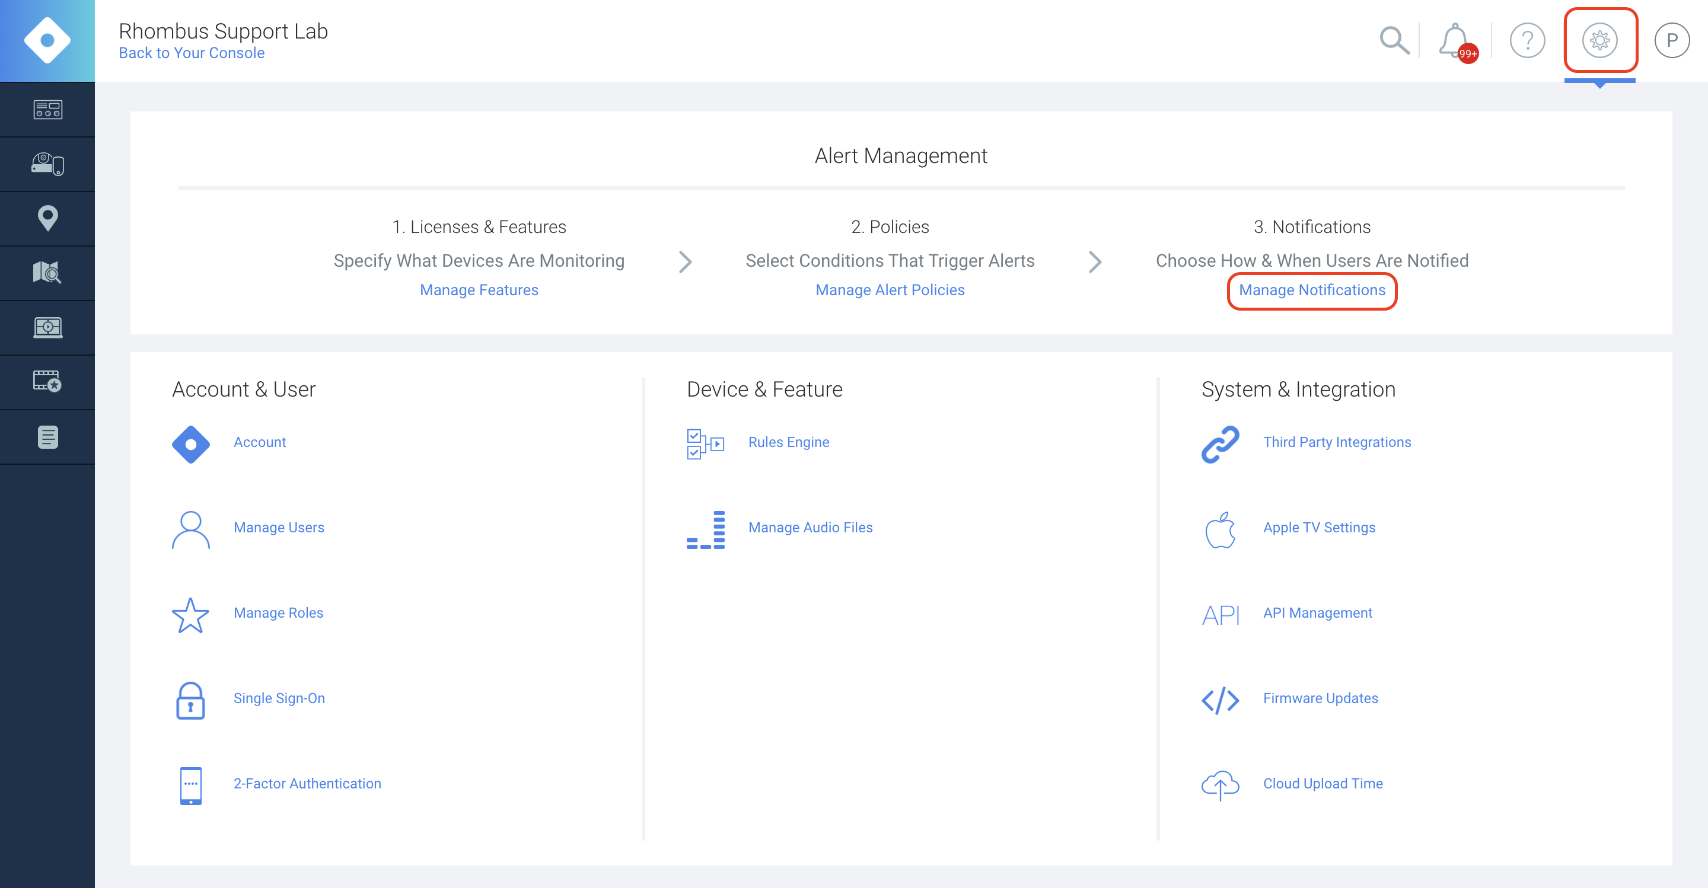1708x888 pixels.
Task: Open the profile avatar menu
Action: pos(1672,40)
